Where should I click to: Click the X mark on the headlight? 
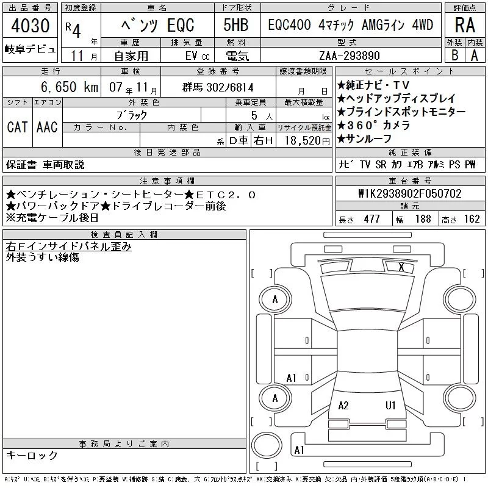[x=401, y=267]
